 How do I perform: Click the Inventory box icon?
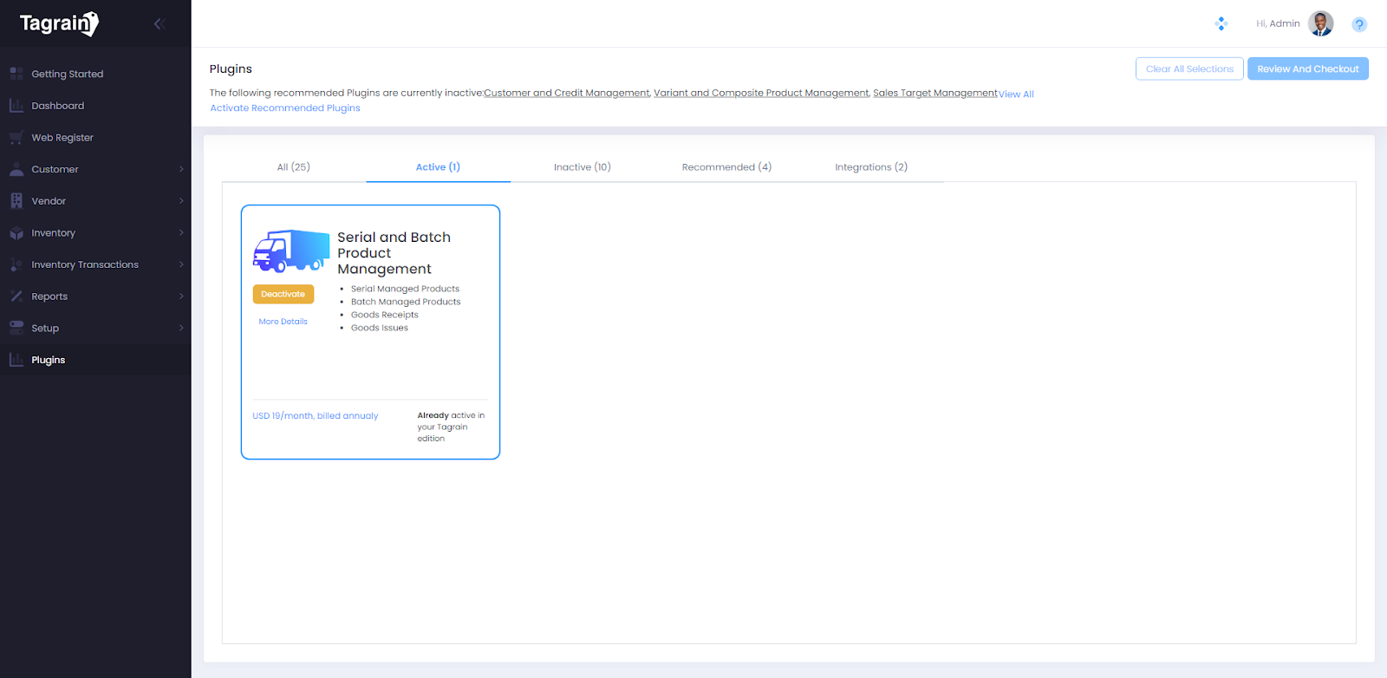[x=16, y=232]
